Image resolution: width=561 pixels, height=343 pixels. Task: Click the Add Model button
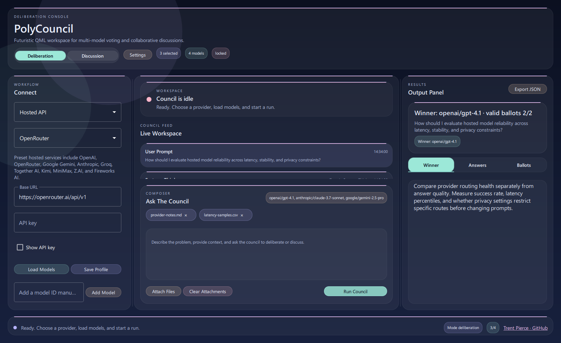point(103,292)
